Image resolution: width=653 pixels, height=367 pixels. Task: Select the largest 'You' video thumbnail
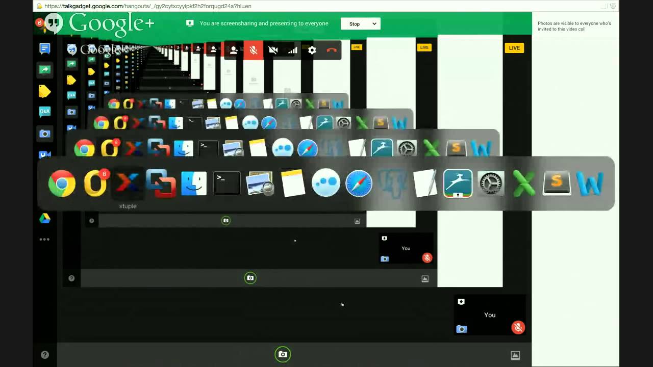(x=490, y=315)
